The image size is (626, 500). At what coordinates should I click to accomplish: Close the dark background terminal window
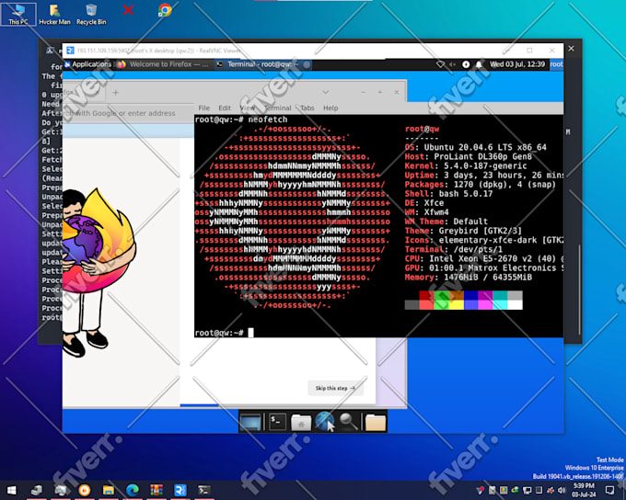[x=572, y=48]
